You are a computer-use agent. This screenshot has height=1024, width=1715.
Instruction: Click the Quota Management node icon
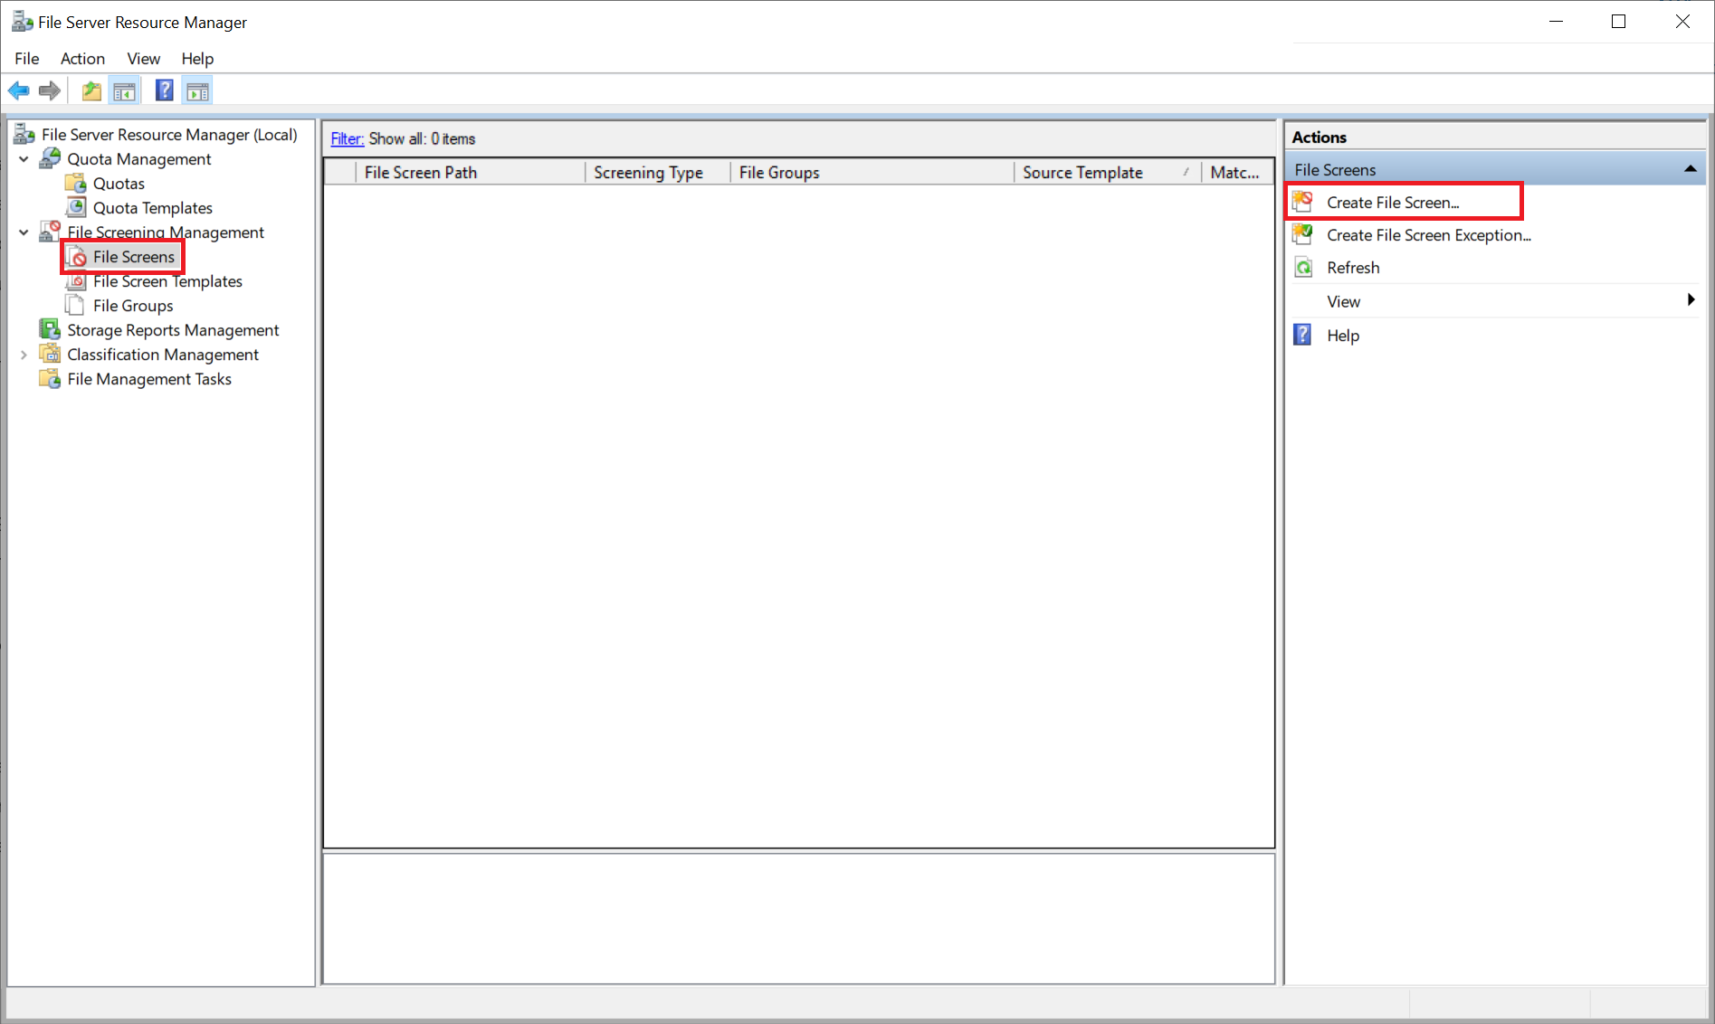(50, 158)
